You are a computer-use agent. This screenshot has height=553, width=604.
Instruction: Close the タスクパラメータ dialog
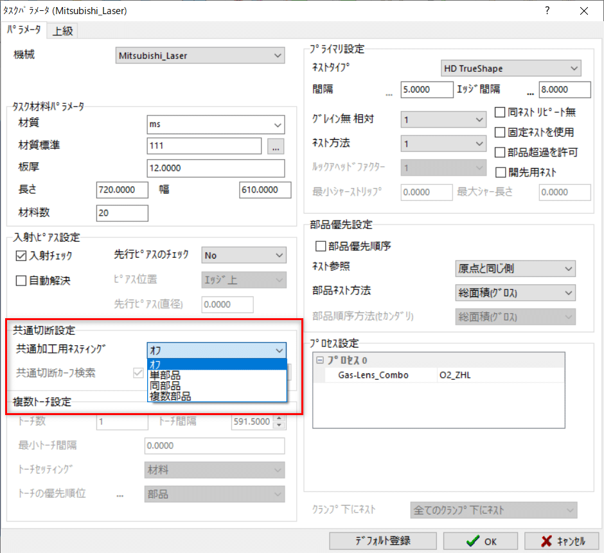click(x=584, y=11)
